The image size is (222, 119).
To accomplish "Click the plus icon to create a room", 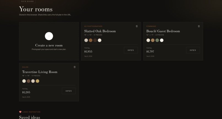I will tap(49, 36).
